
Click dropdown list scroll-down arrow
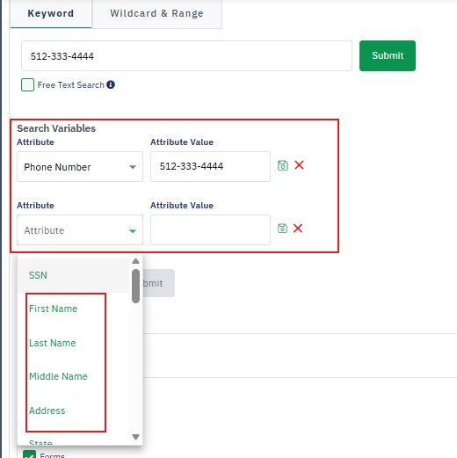click(135, 437)
